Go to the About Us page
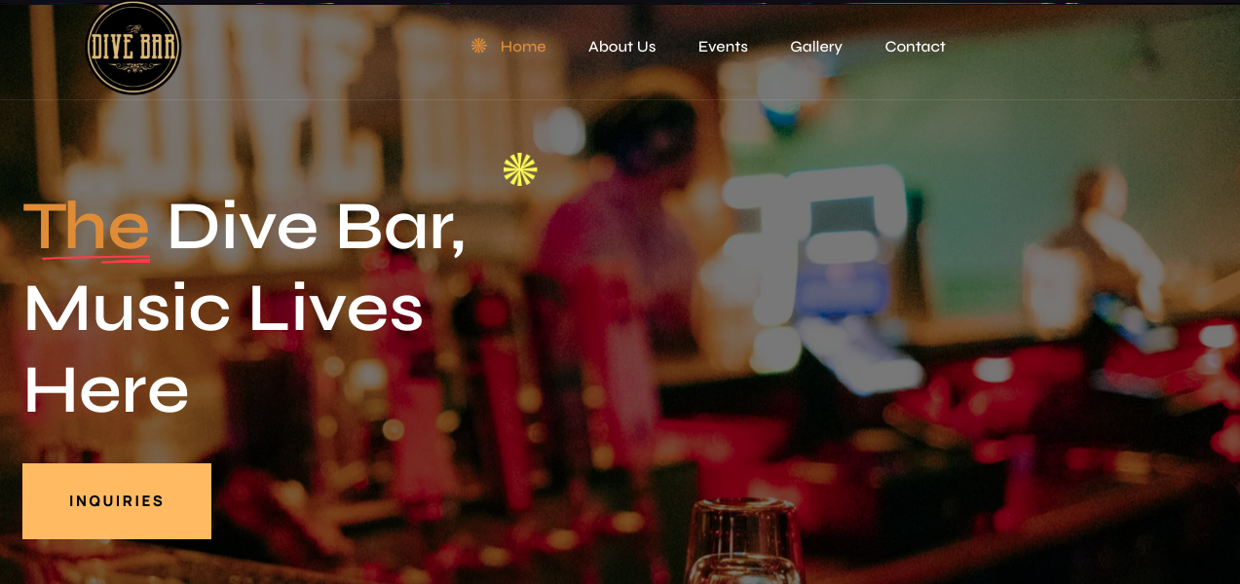 tap(621, 47)
